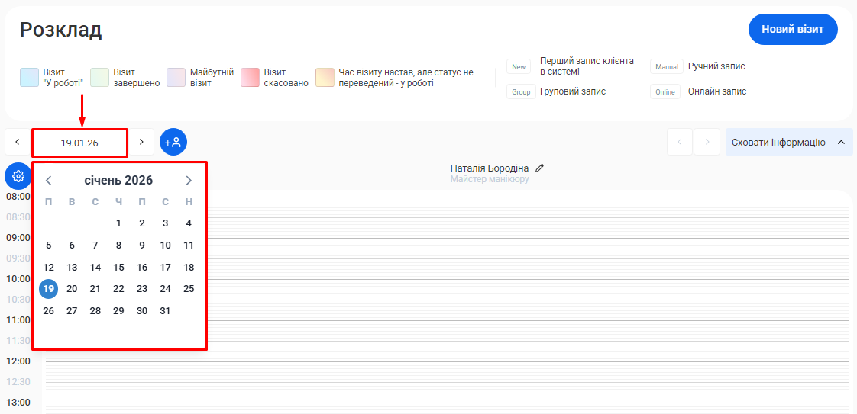Click the Online badge label
Screen dimensions: 857x414
tap(665, 91)
